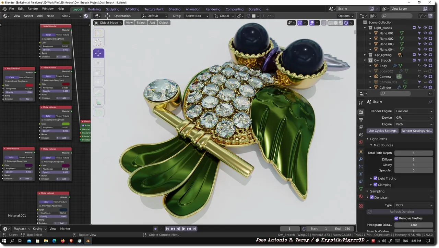
Task: Open the Orientation Default dropdown
Action: [x=154, y=16]
